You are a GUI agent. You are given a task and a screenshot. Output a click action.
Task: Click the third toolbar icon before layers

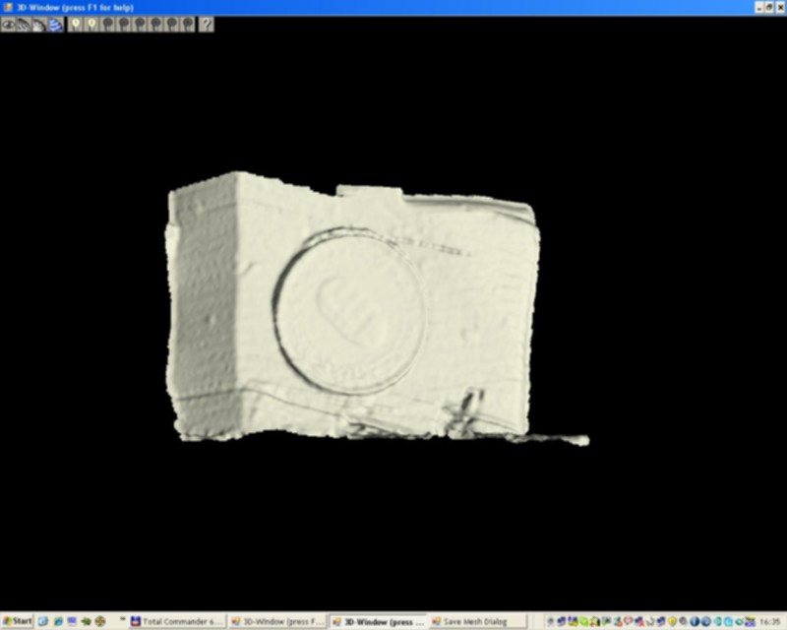click(x=39, y=25)
